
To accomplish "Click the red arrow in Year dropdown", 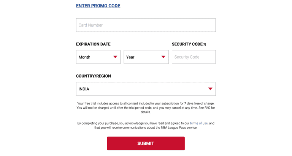I will [x=163, y=57].
